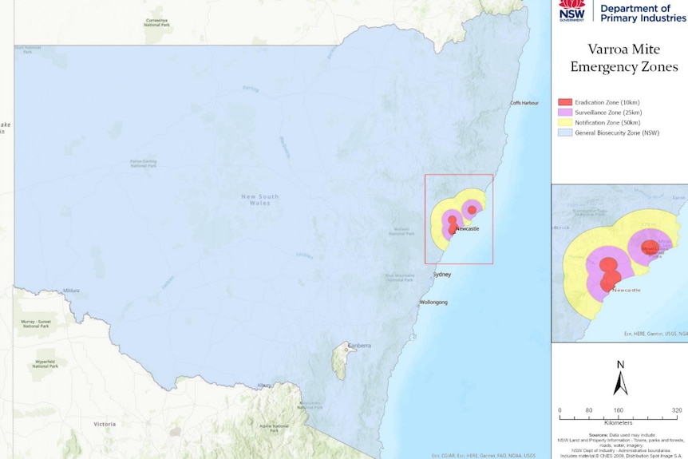Image resolution: width=688 pixels, height=459 pixels.
Task: Click the Blue Mountains National Park label
Action: point(399,278)
